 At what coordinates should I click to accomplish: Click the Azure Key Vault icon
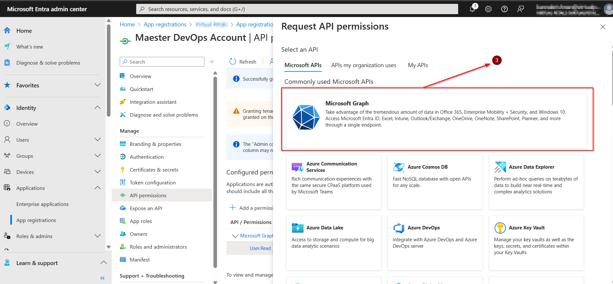coord(500,228)
